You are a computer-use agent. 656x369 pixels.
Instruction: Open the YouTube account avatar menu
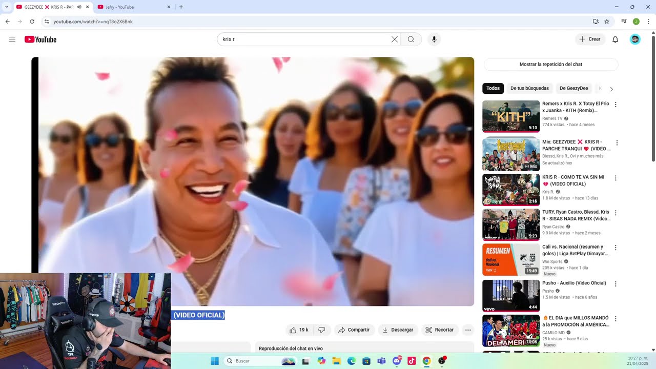click(x=635, y=39)
